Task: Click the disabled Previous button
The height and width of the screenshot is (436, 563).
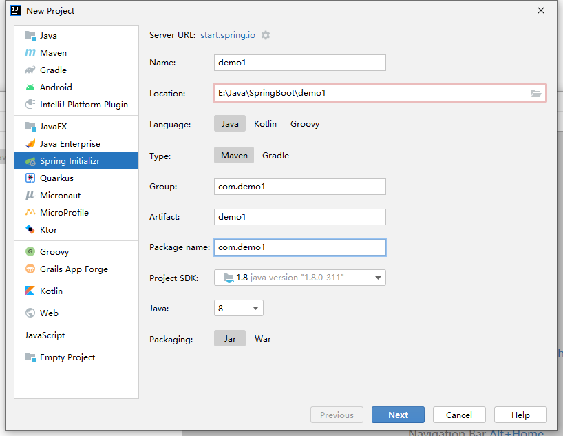Action: point(337,415)
